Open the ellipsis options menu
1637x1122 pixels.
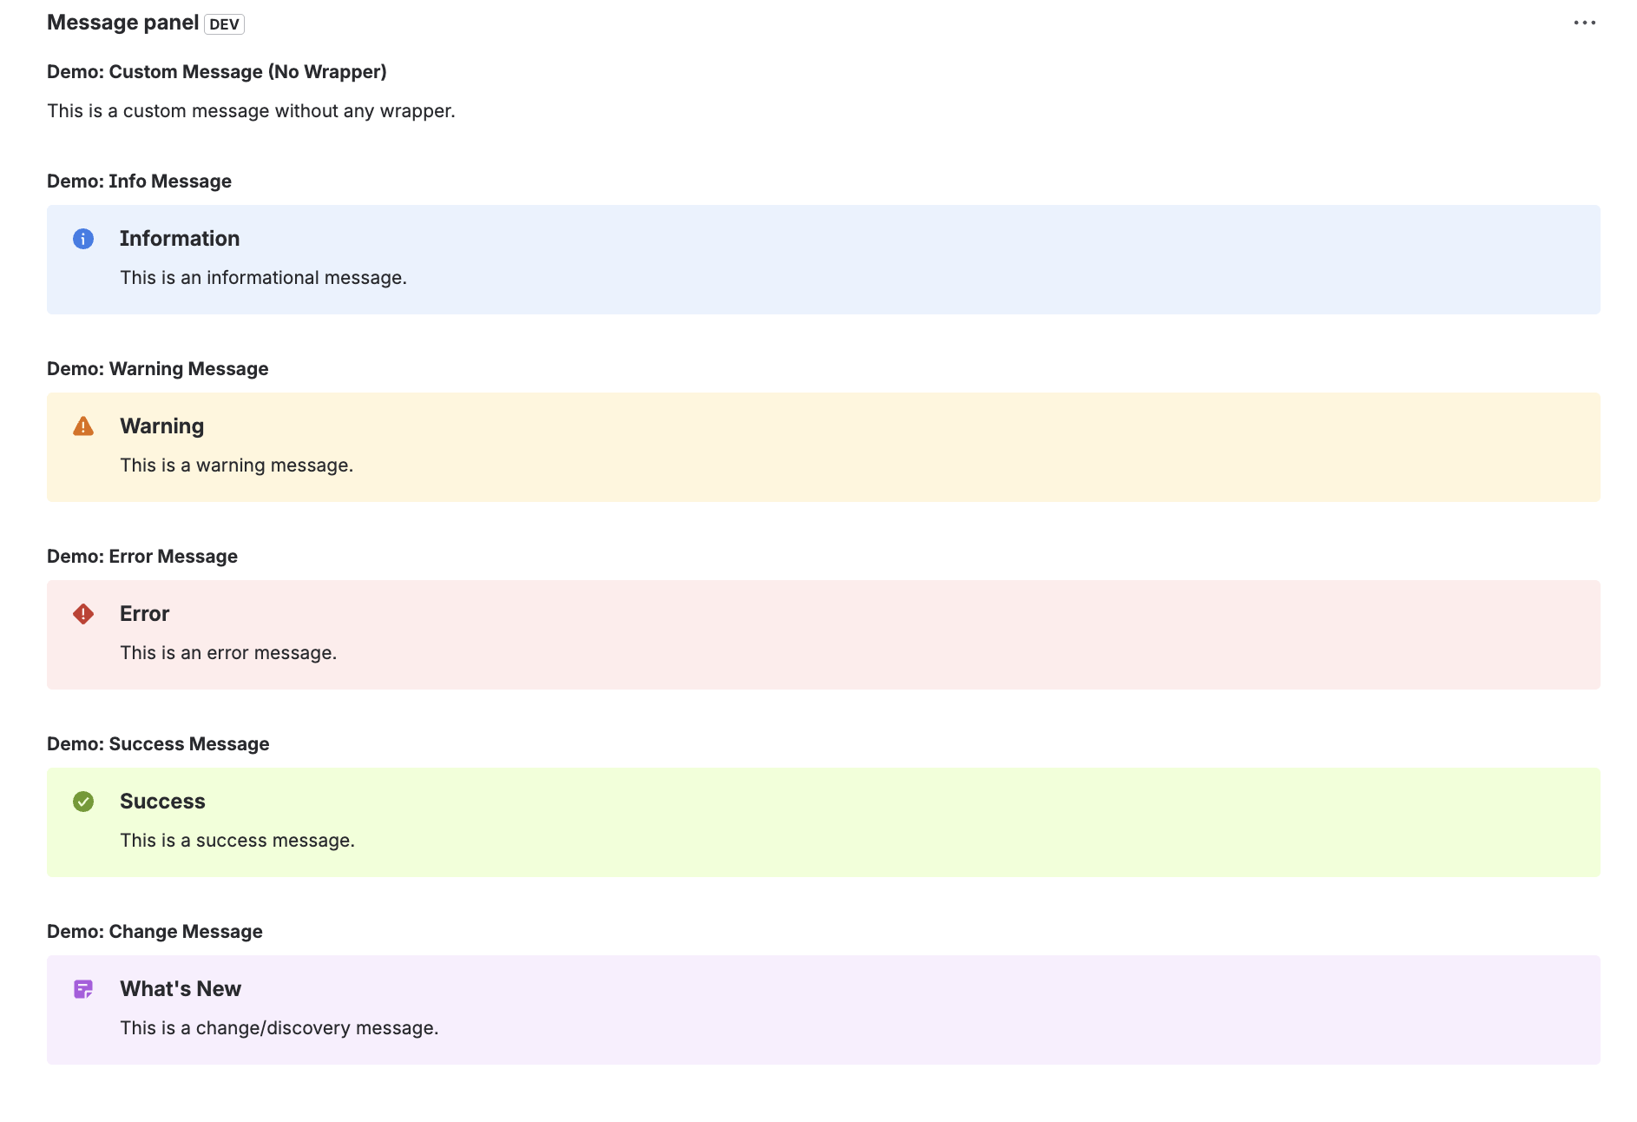pos(1585,23)
